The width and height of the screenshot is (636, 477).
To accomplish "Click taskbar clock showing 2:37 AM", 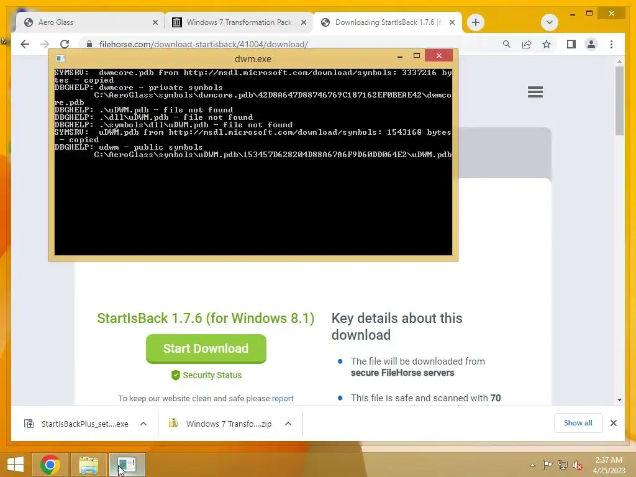I will 609,465.
